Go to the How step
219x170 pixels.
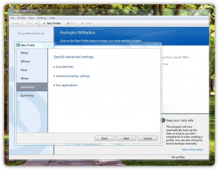point(32,70)
